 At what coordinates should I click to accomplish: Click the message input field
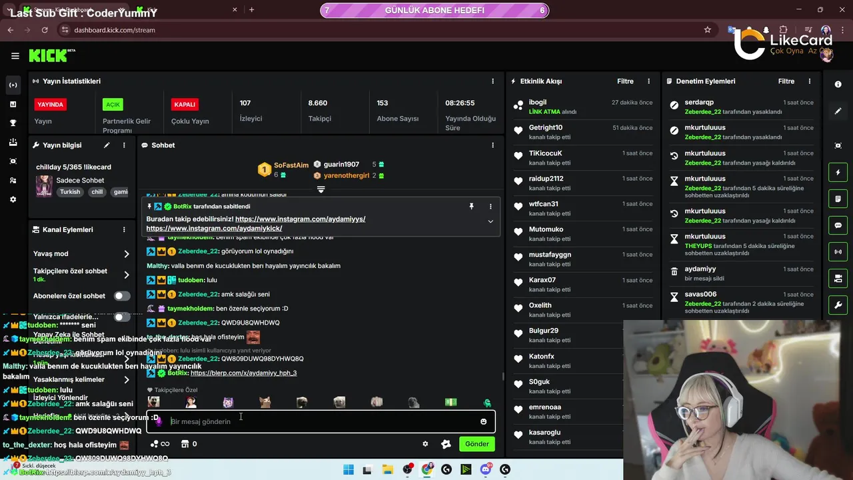point(320,421)
